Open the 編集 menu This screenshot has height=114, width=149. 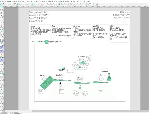[9, 1]
